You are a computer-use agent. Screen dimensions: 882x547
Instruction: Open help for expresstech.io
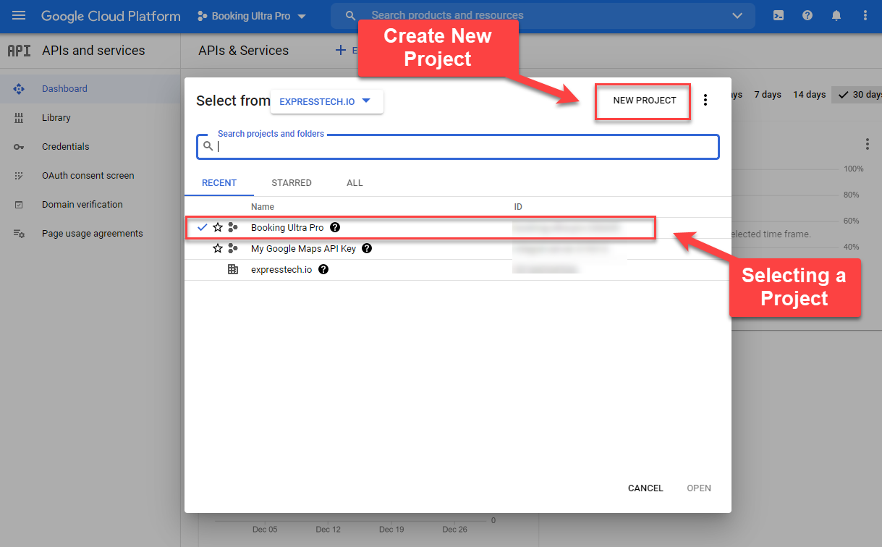click(x=323, y=269)
